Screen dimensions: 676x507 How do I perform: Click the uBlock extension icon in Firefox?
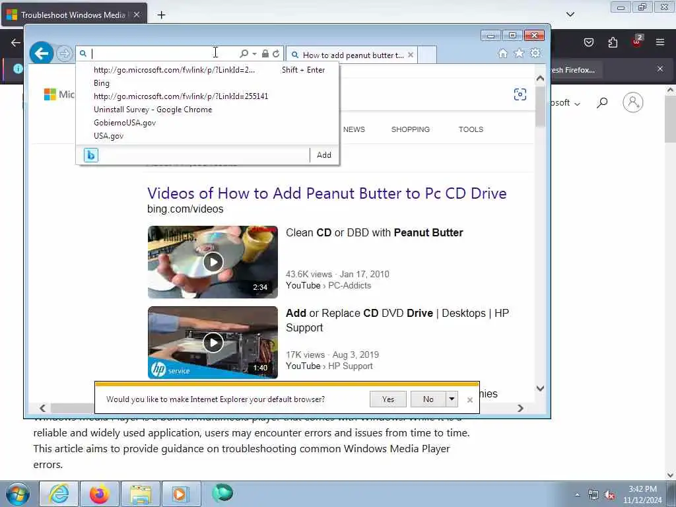pyautogui.click(x=637, y=42)
